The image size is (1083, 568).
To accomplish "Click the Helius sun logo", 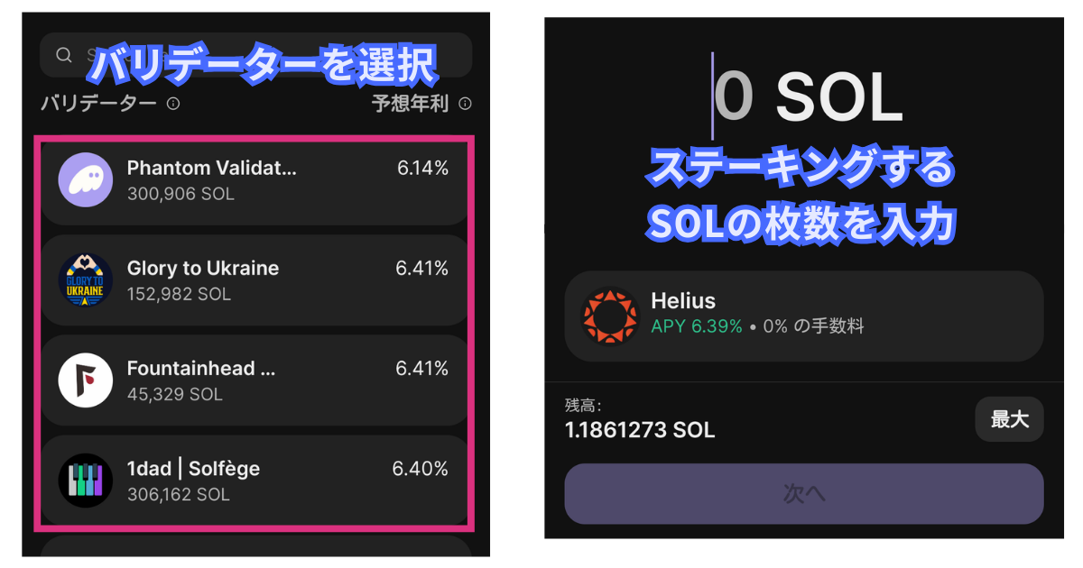I will pos(608,316).
